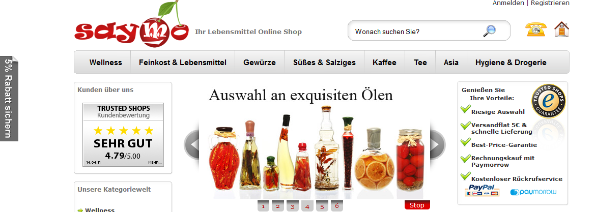Image resolution: width=594 pixels, height=212 pixels.
Task: Show previous slide with left arrow
Action: click(x=192, y=144)
